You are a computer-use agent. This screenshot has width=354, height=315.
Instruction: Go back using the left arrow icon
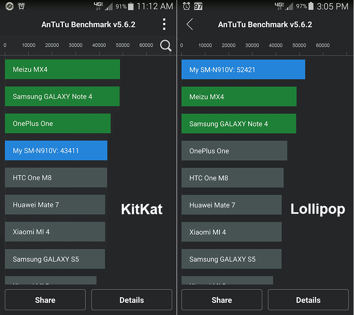[x=190, y=24]
